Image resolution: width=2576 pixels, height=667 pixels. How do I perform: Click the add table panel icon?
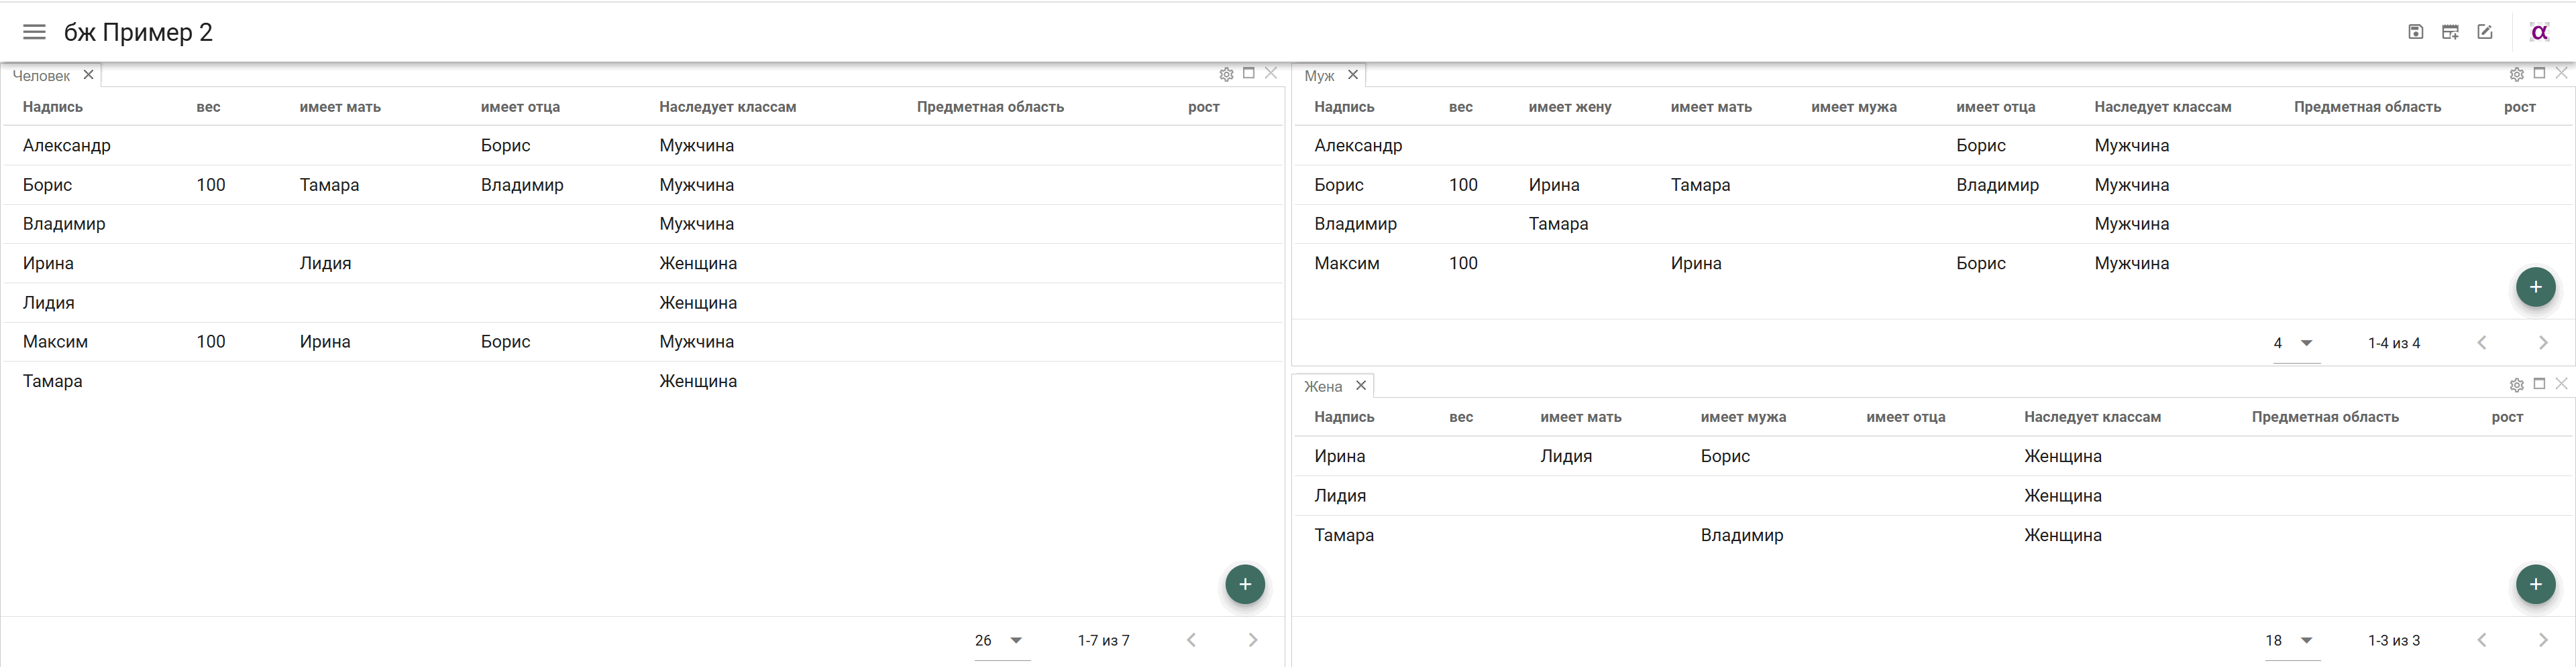2450,32
